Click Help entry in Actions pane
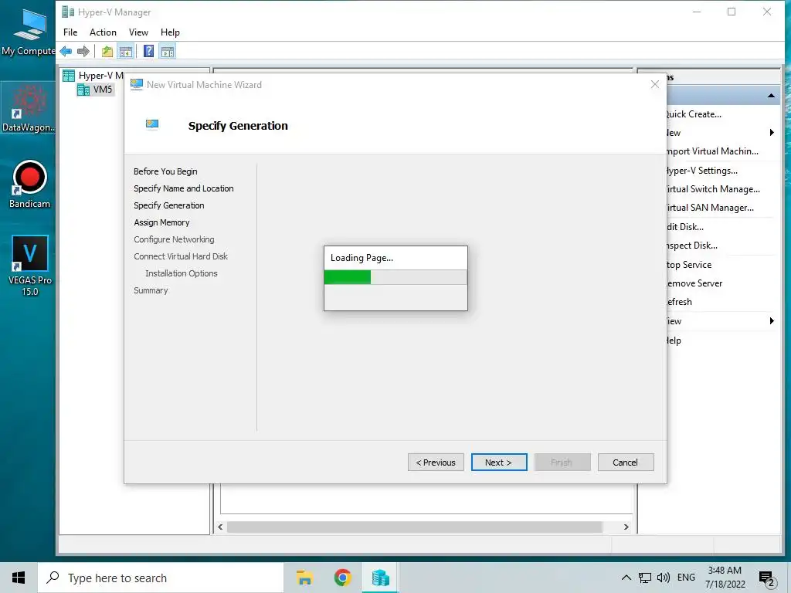The width and height of the screenshot is (791, 593). [674, 341]
